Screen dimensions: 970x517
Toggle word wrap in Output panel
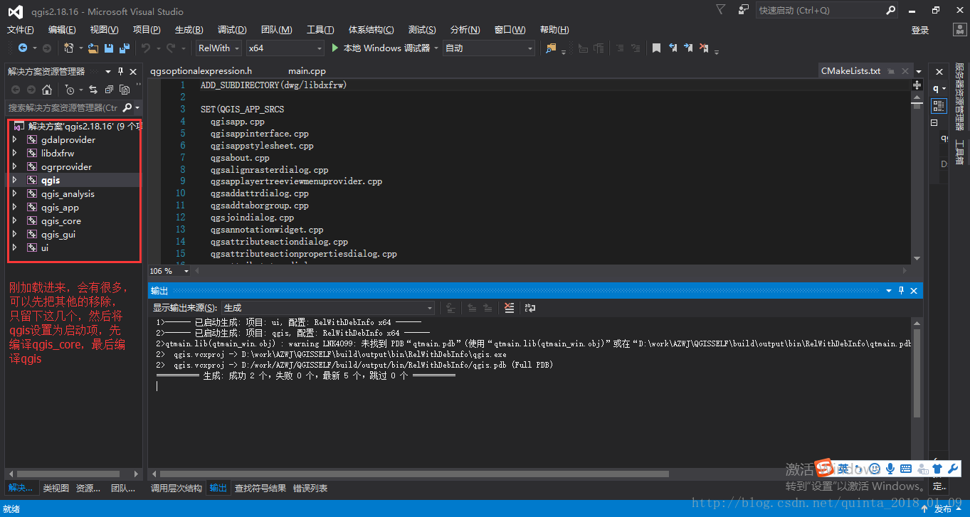click(x=530, y=308)
